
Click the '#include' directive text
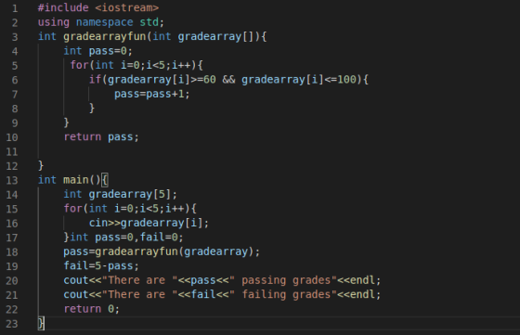63,7
